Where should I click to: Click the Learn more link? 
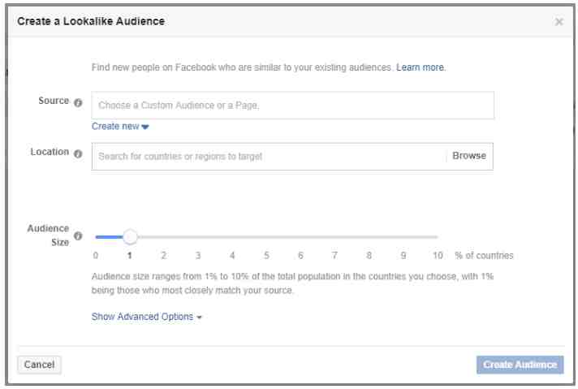(x=420, y=67)
